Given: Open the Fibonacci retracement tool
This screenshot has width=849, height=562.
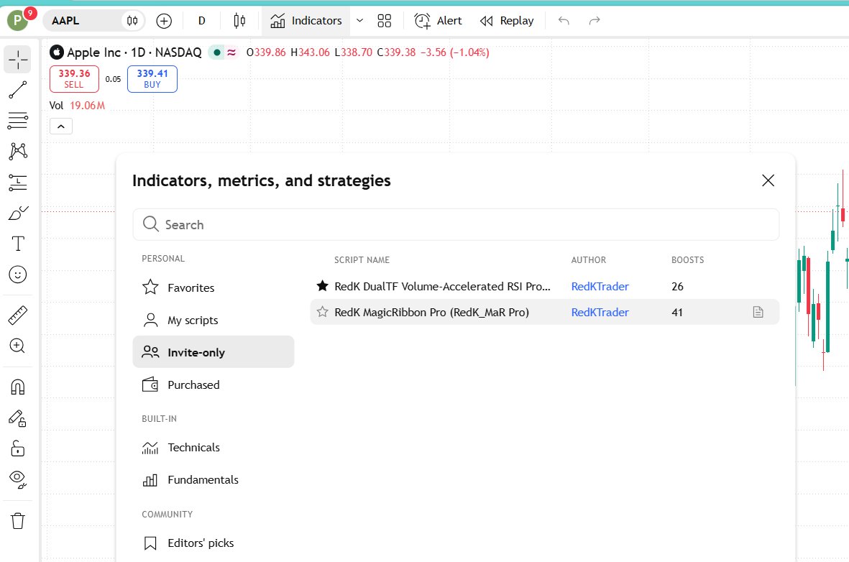Looking at the screenshot, I should 17,120.
